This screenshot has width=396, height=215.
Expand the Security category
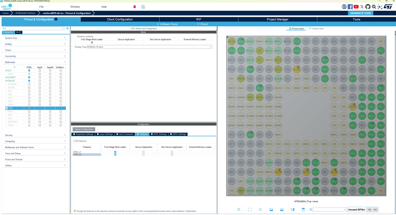coord(35,136)
